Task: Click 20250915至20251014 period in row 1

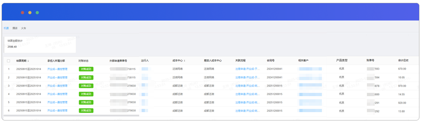Action: [29, 69]
